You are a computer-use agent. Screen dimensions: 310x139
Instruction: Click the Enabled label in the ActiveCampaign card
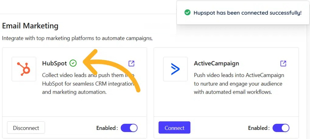tap(258, 128)
